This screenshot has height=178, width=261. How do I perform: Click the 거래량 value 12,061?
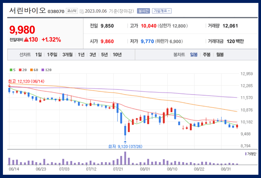click(230, 26)
